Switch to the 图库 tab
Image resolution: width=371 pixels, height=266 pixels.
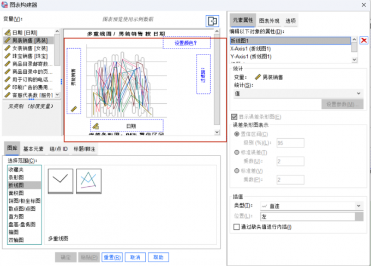[12, 148]
